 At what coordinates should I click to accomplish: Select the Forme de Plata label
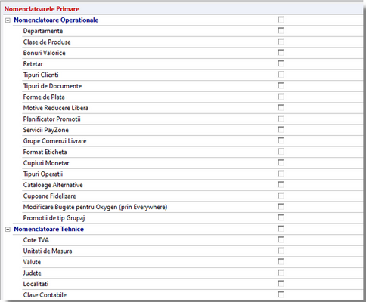tap(44, 97)
